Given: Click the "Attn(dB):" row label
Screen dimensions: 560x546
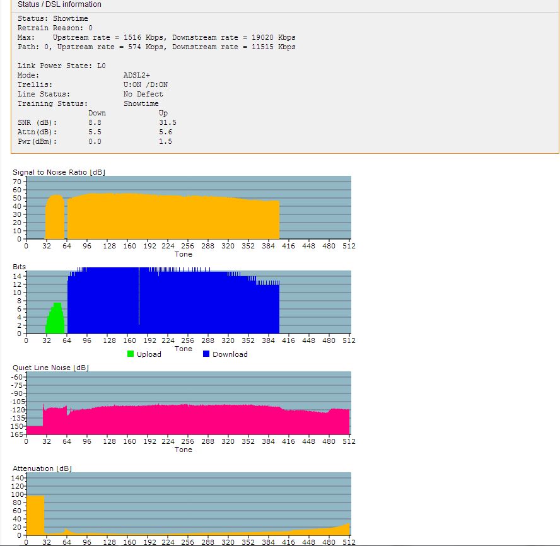Looking at the screenshot, I should (x=37, y=132).
